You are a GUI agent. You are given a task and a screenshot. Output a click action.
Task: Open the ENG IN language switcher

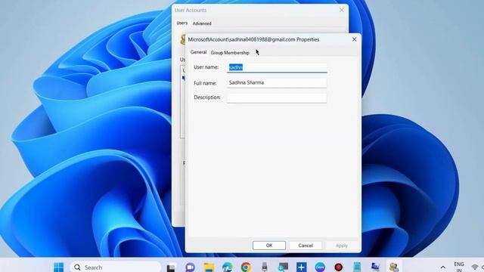[459, 267]
